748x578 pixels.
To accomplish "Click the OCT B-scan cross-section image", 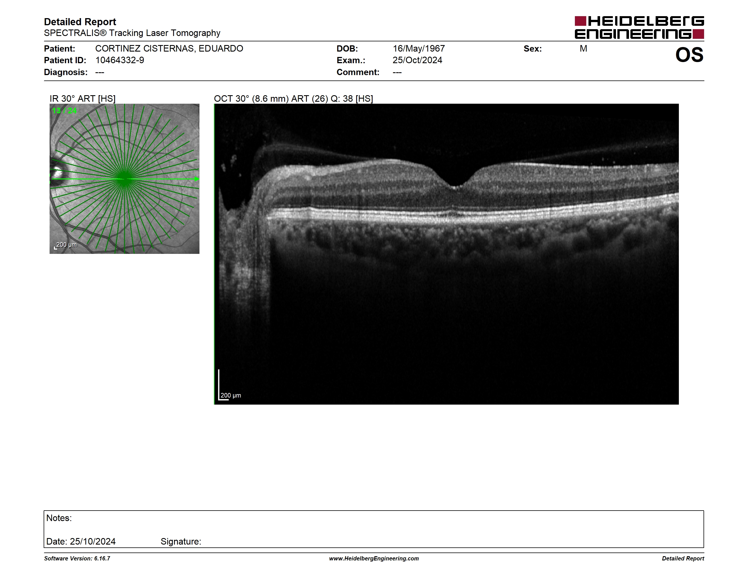I will [446, 254].
